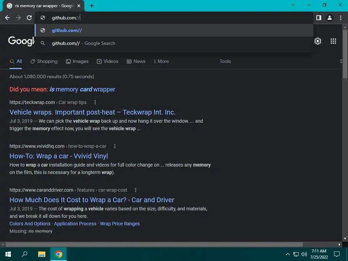The height and width of the screenshot is (261, 348).
Task: Click the horizontal scrollbar thumb
Action: [x=154, y=245]
